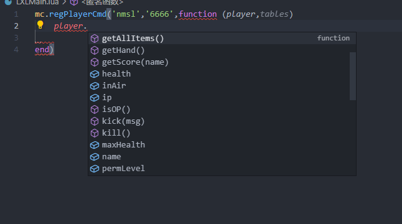Image resolution: width=402 pixels, height=224 pixels.
Task: Choose the inAir property suggestion
Action: [222, 86]
